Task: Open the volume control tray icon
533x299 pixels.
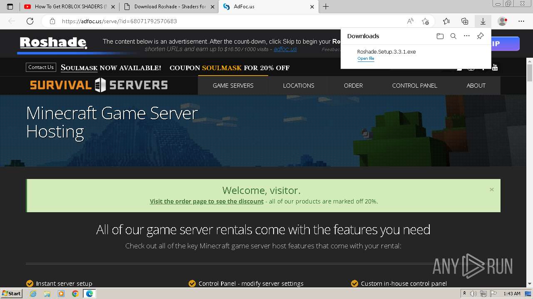Action: (x=474, y=294)
